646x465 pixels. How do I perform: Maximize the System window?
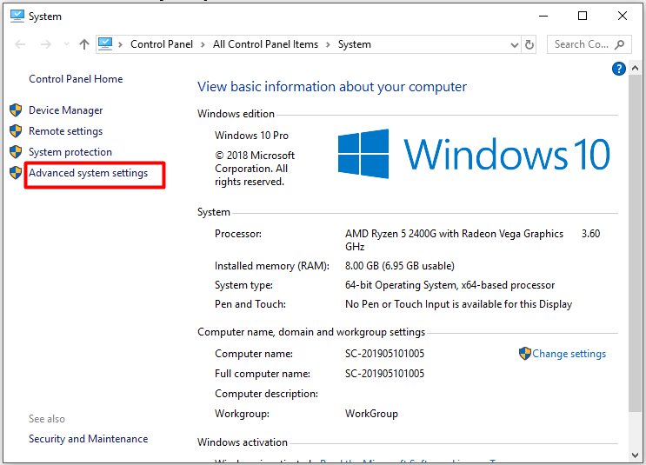(583, 16)
